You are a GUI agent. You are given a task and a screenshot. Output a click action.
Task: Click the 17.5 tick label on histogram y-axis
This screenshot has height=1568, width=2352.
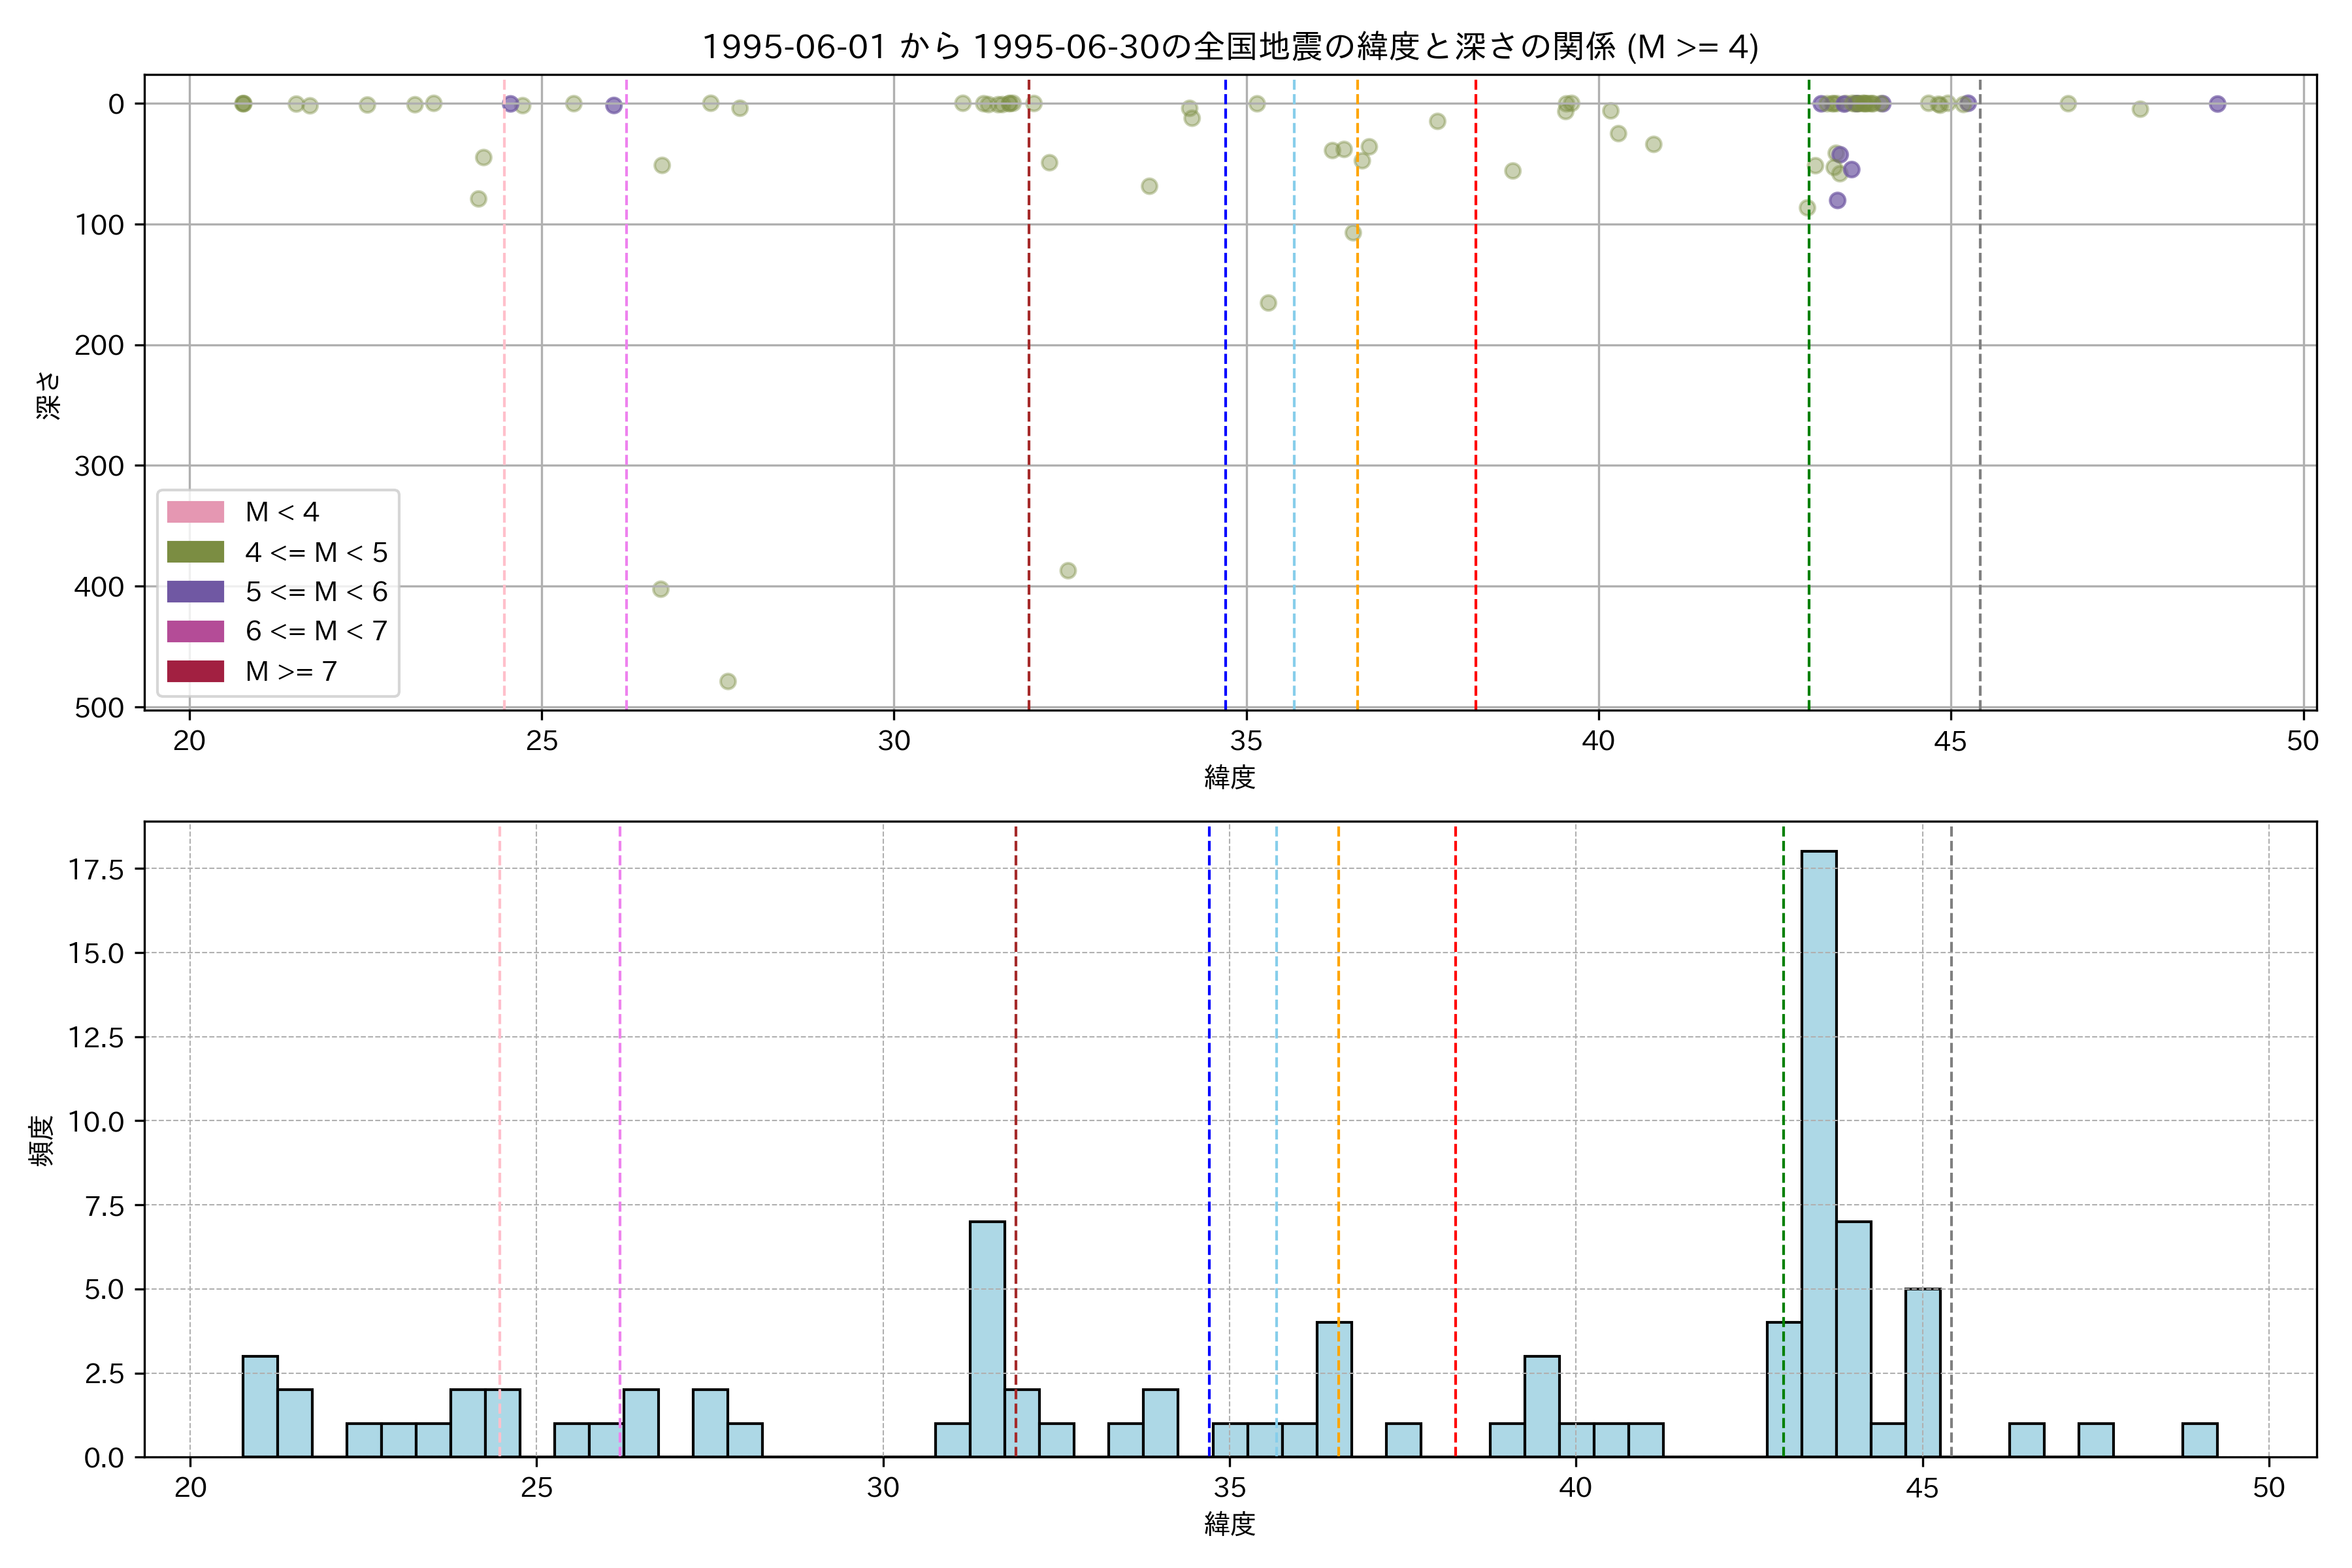96,869
